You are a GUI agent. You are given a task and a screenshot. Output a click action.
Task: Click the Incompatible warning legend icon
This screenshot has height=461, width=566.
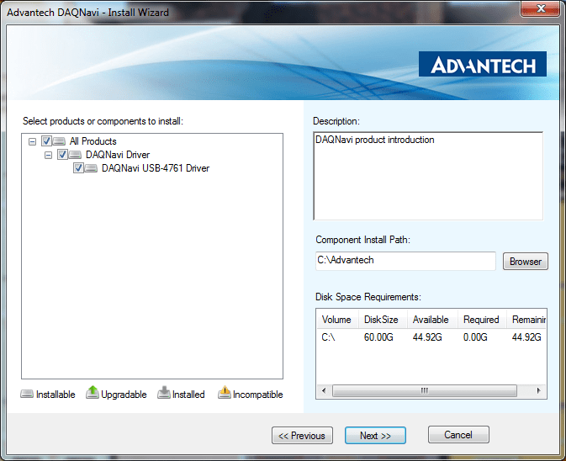tap(225, 392)
